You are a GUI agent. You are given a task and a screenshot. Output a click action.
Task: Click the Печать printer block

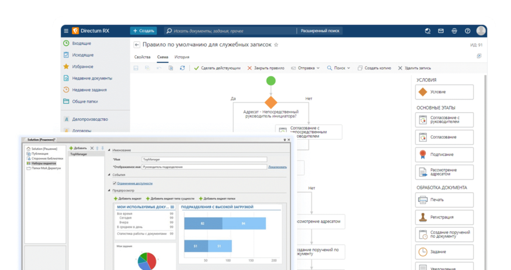[445, 200]
